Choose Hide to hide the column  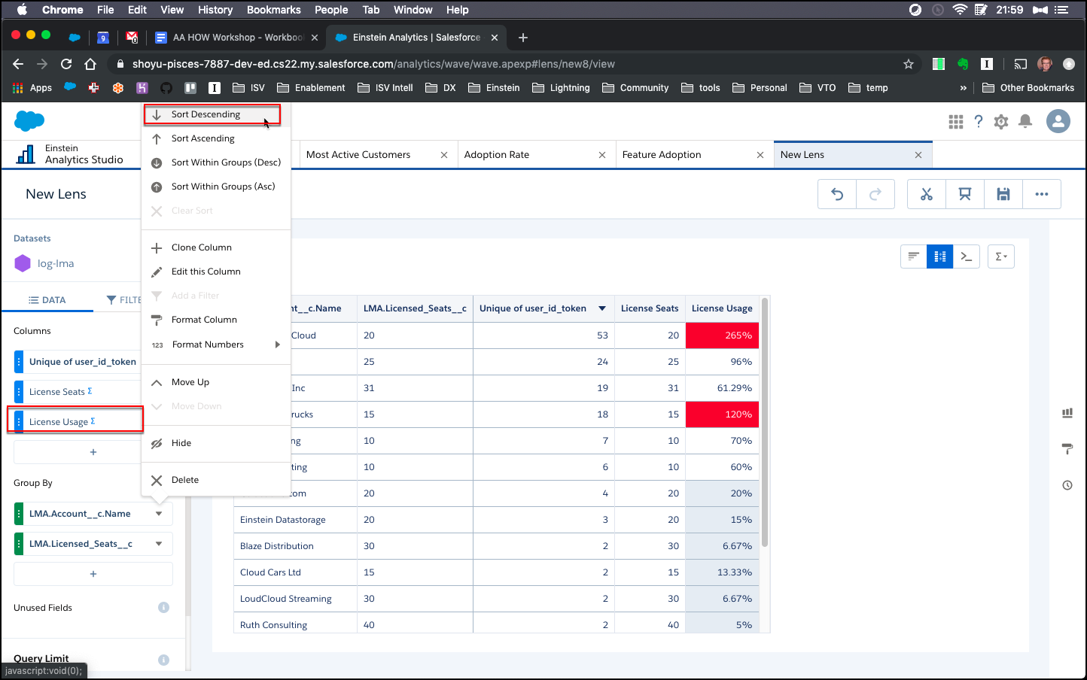pyautogui.click(x=216, y=443)
